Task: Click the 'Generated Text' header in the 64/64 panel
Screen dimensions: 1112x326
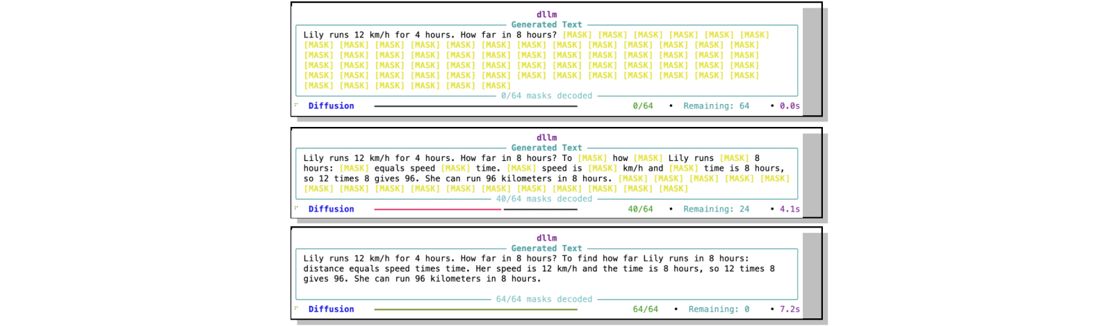Action: click(x=546, y=248)
